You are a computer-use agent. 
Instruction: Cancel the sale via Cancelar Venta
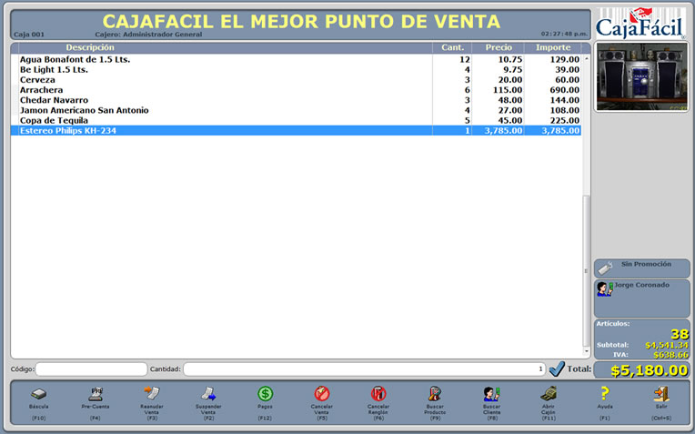(322, 394)
